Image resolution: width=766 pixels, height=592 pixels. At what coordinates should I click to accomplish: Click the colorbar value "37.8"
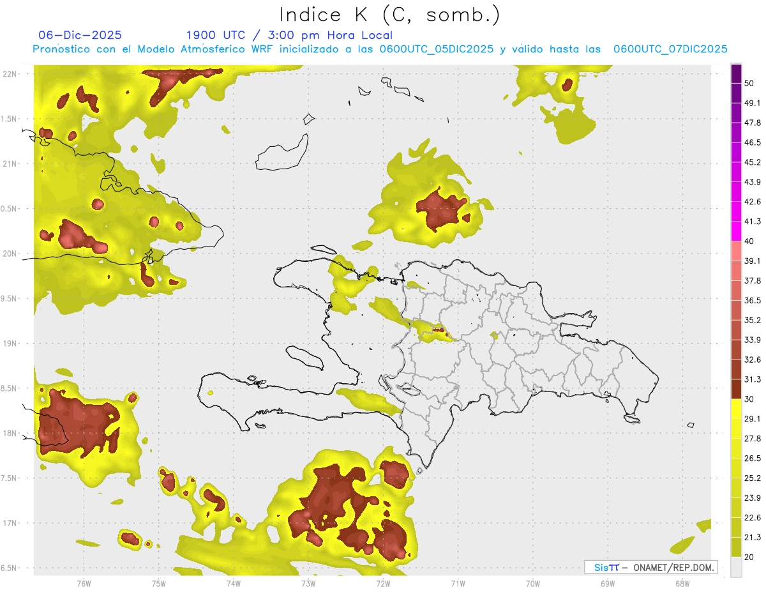point(753,280)
